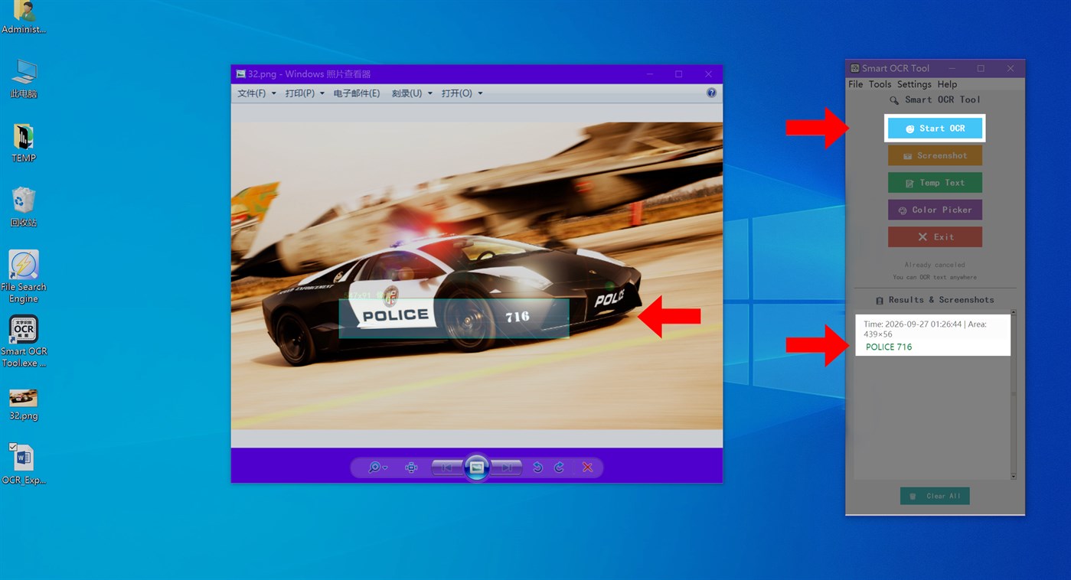Launch the purple Color Picker button
Screen dimensions: 1071x580
point(935,210)
